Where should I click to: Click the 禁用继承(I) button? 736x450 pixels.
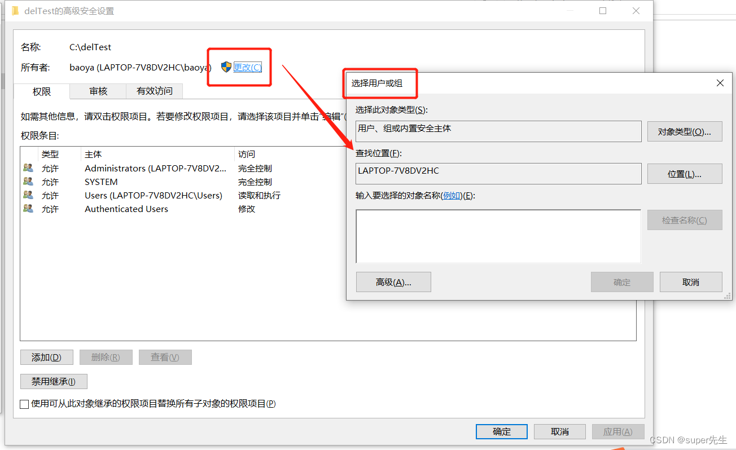pos(54,382)
